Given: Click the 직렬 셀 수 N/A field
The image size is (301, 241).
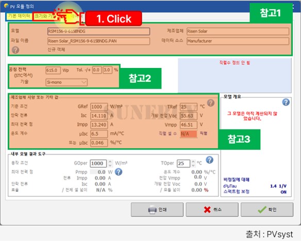Looking at the screenshot, I should (x=189, y=134).
